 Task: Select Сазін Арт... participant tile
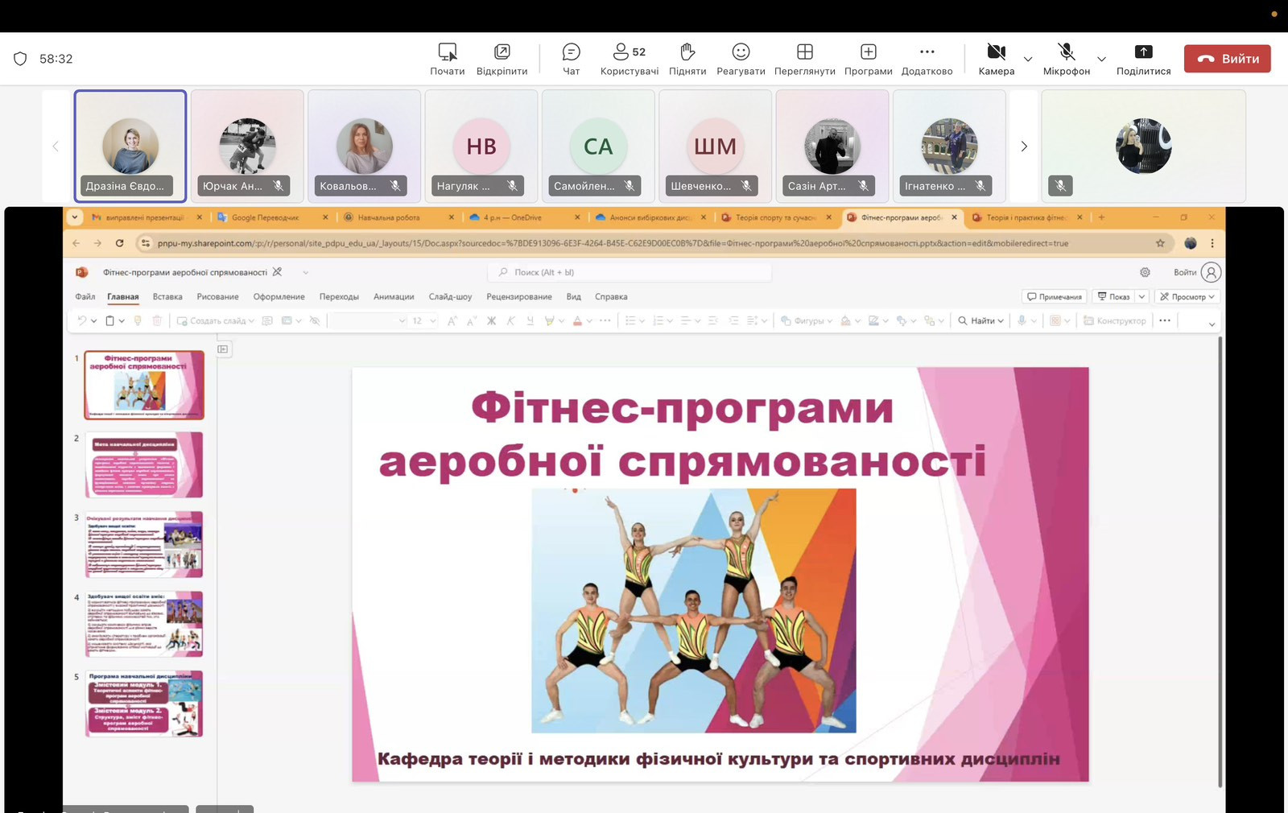click(x=832, y=146)
